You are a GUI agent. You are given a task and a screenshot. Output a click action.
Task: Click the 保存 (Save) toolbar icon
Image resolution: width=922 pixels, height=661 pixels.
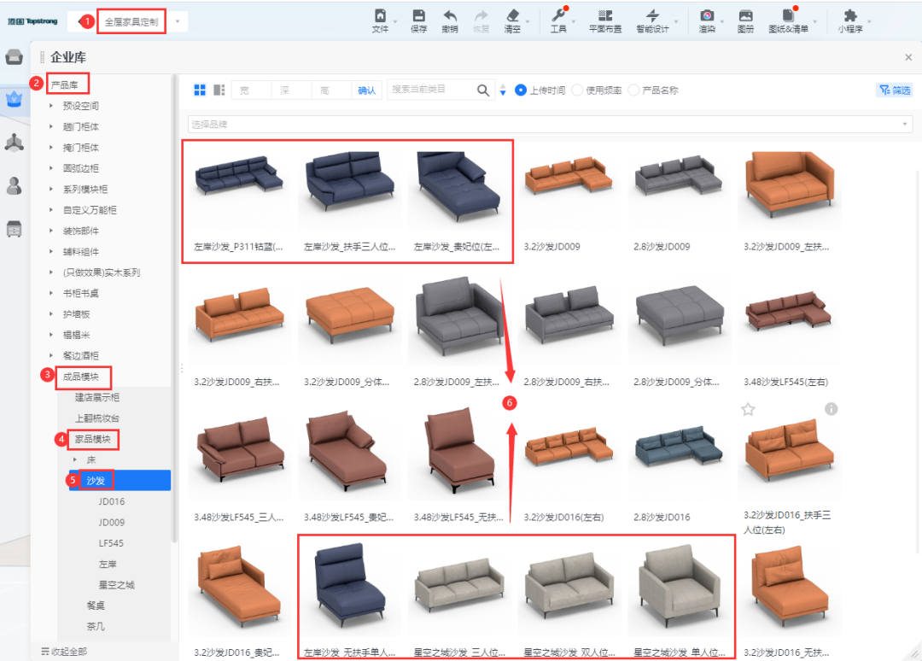418,16
